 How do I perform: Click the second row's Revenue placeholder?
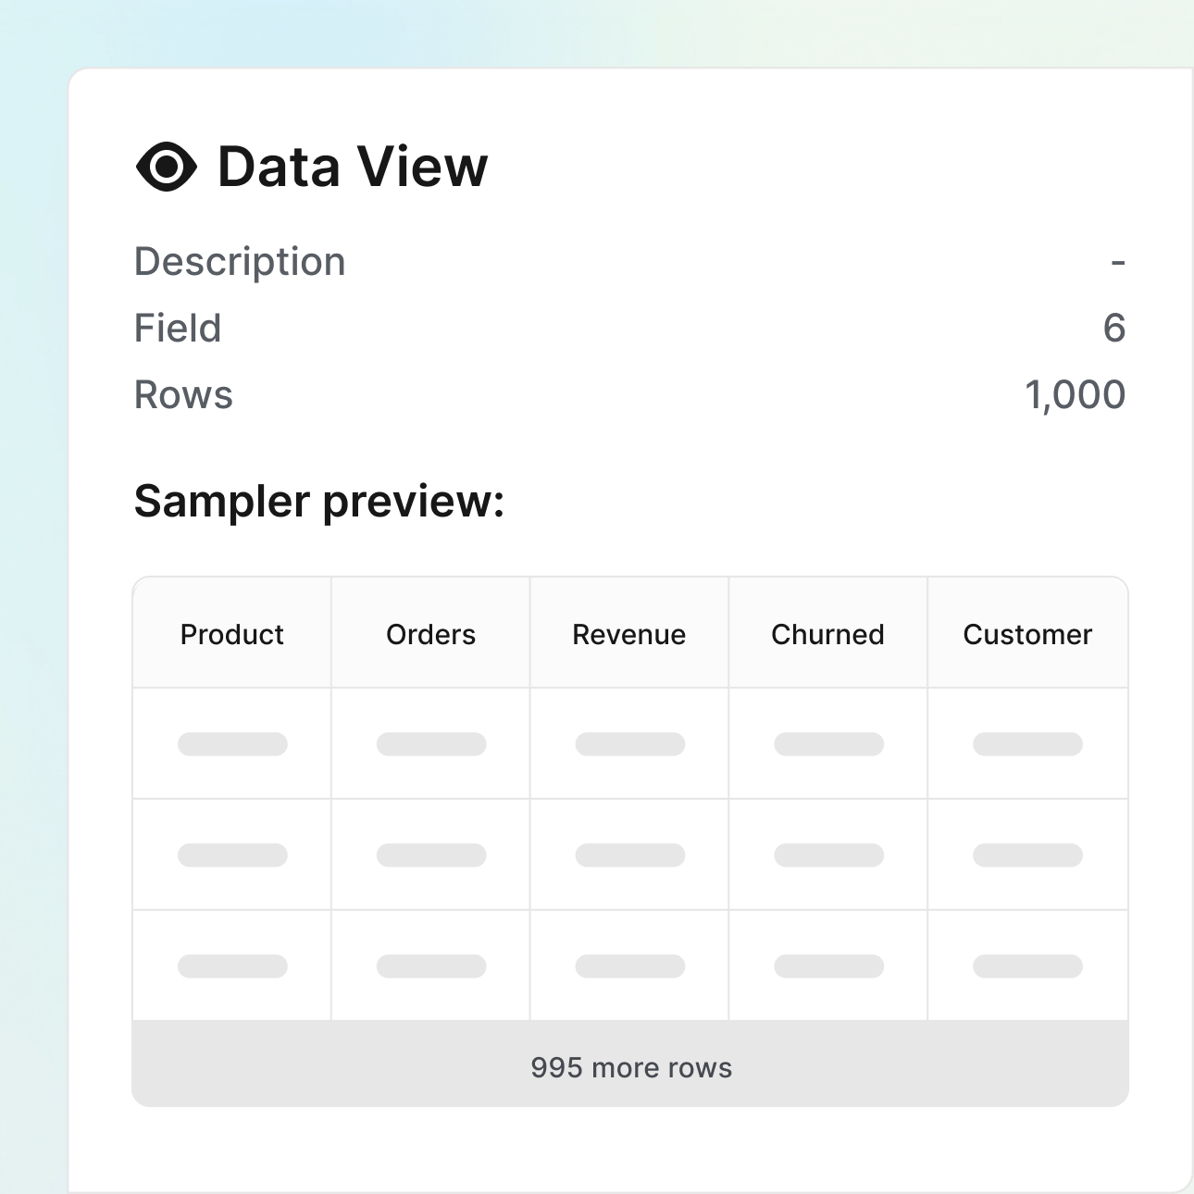628,853
